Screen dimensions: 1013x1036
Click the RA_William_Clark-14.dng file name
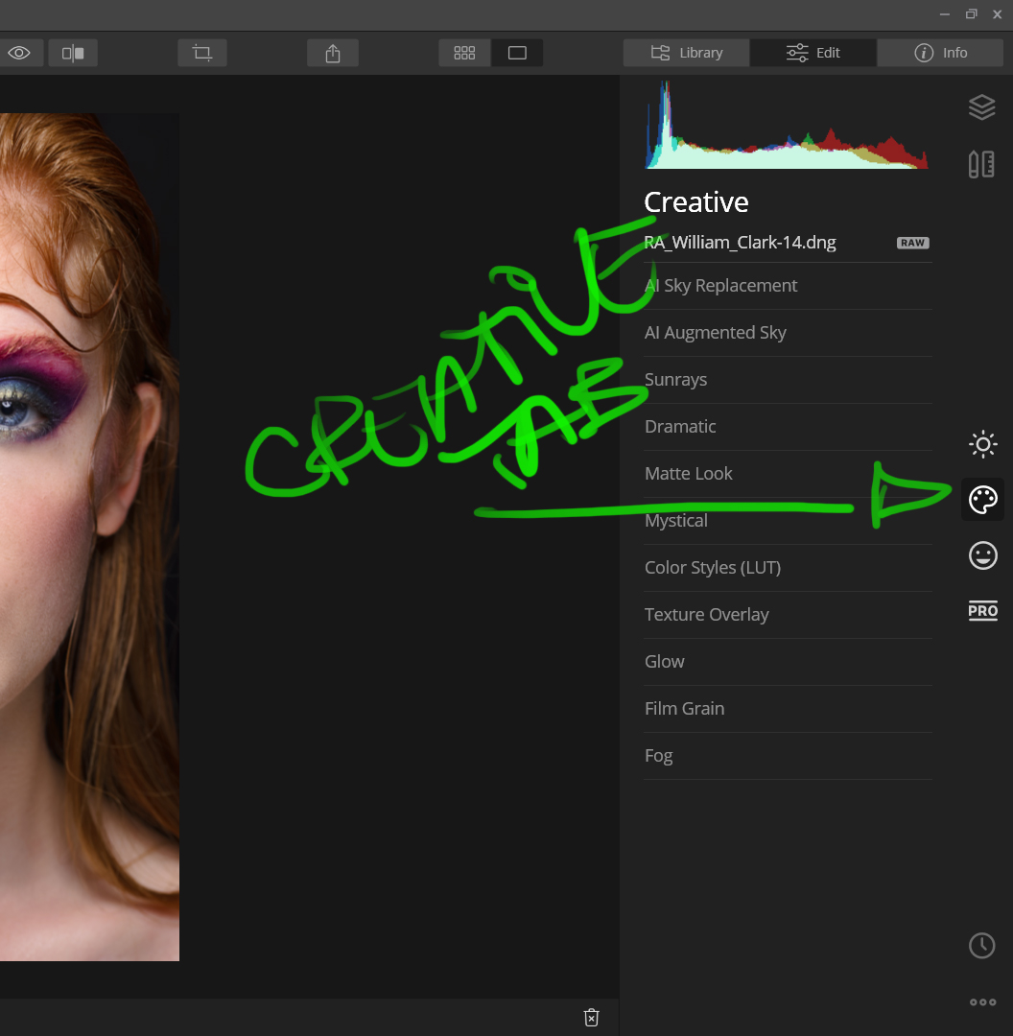tap(741, 243)
